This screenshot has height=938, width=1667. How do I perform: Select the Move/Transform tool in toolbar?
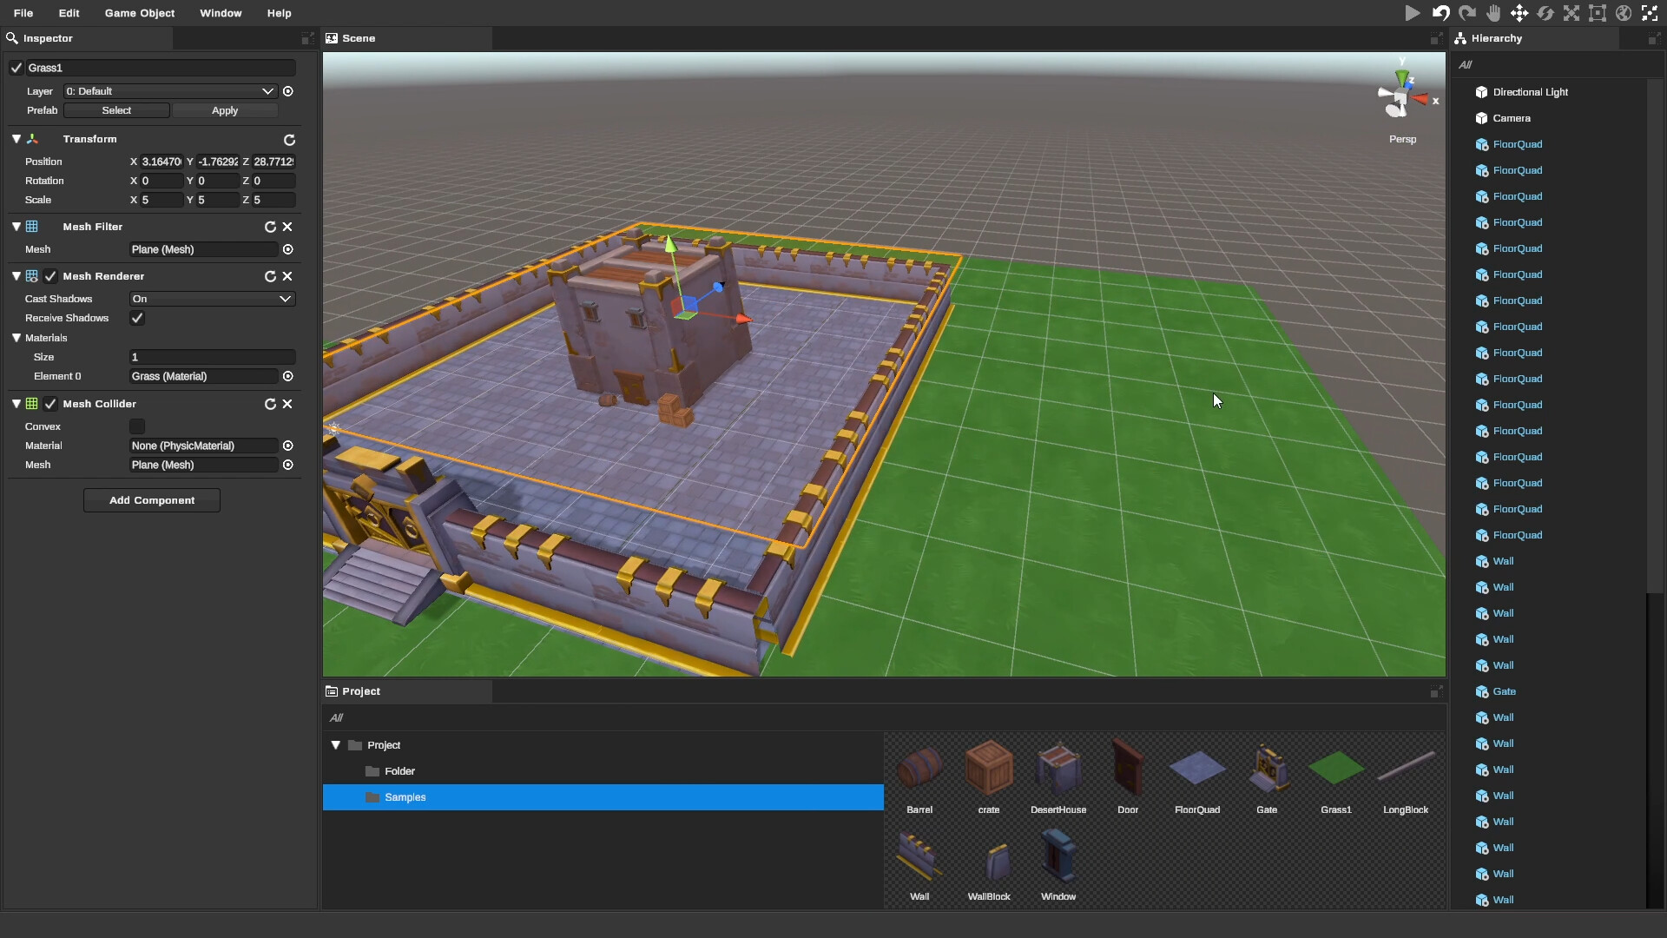pyautogui.click(x=1519, y=13)
